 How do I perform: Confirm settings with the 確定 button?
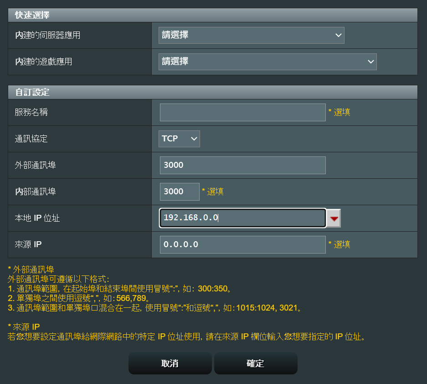[256, 363]
